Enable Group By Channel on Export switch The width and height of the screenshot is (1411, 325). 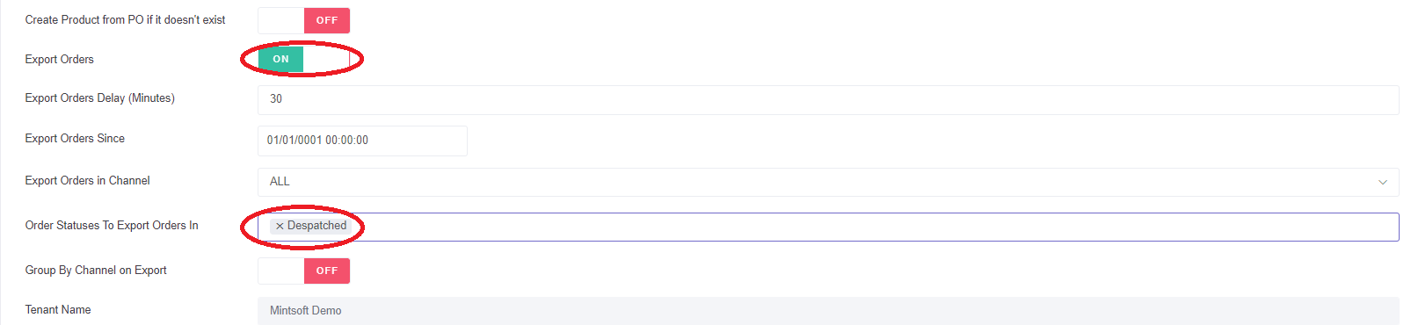click(304, 271)
